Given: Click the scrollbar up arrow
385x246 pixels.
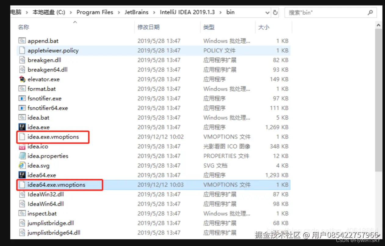Looking at the screenshot, I should click(x=378, y=26).
